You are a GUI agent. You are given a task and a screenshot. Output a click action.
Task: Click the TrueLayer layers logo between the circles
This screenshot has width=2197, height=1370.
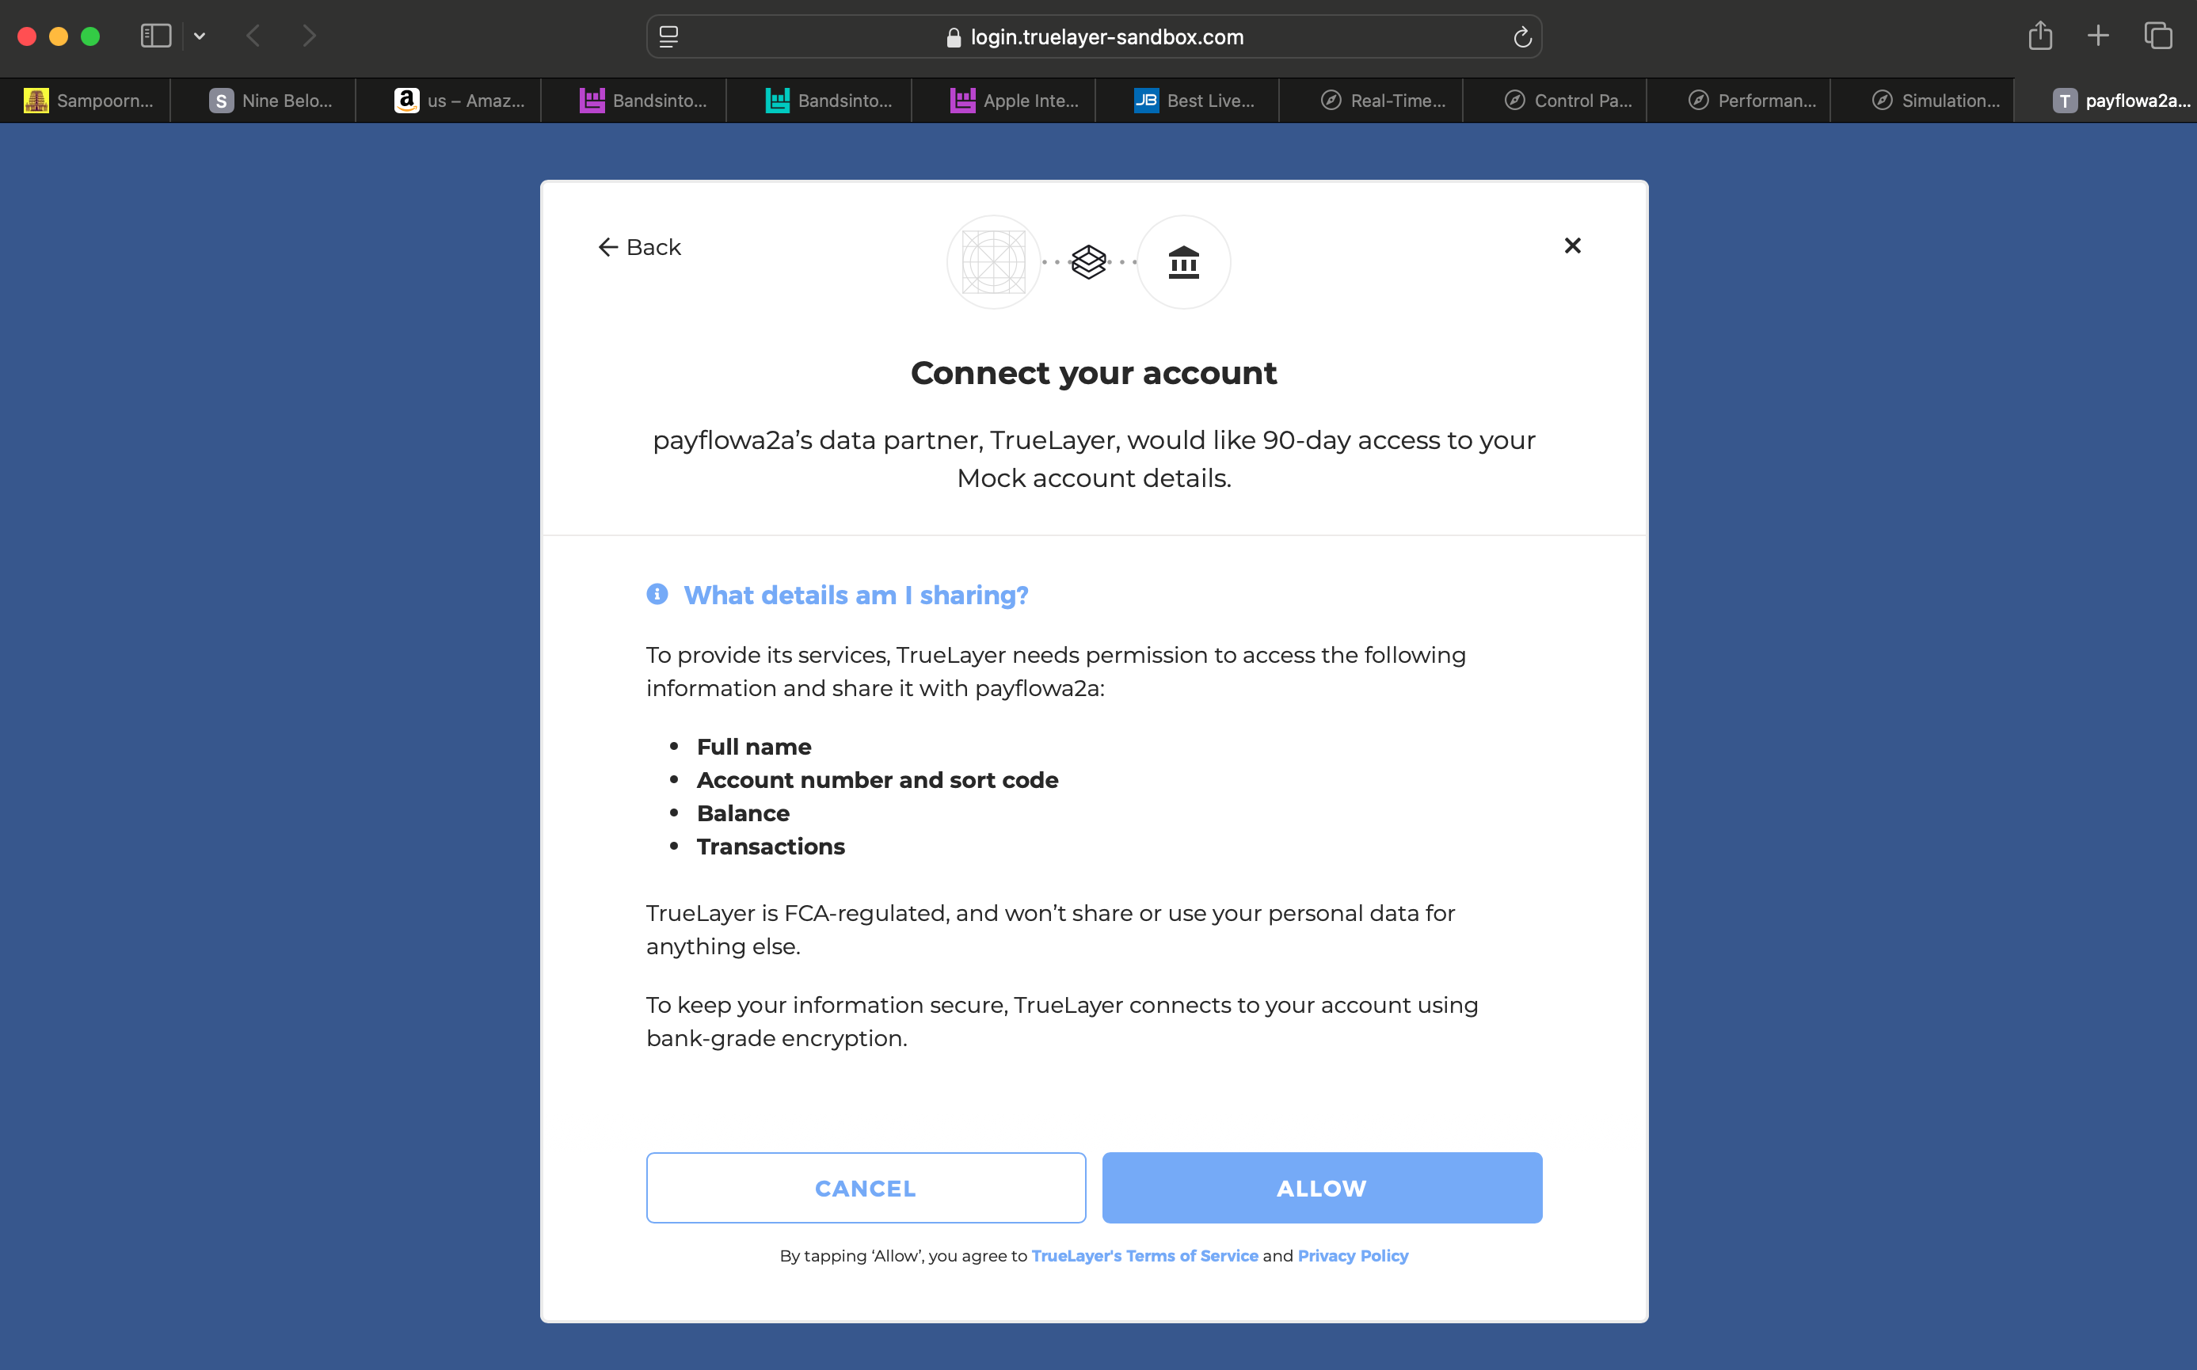[1089, 261]
